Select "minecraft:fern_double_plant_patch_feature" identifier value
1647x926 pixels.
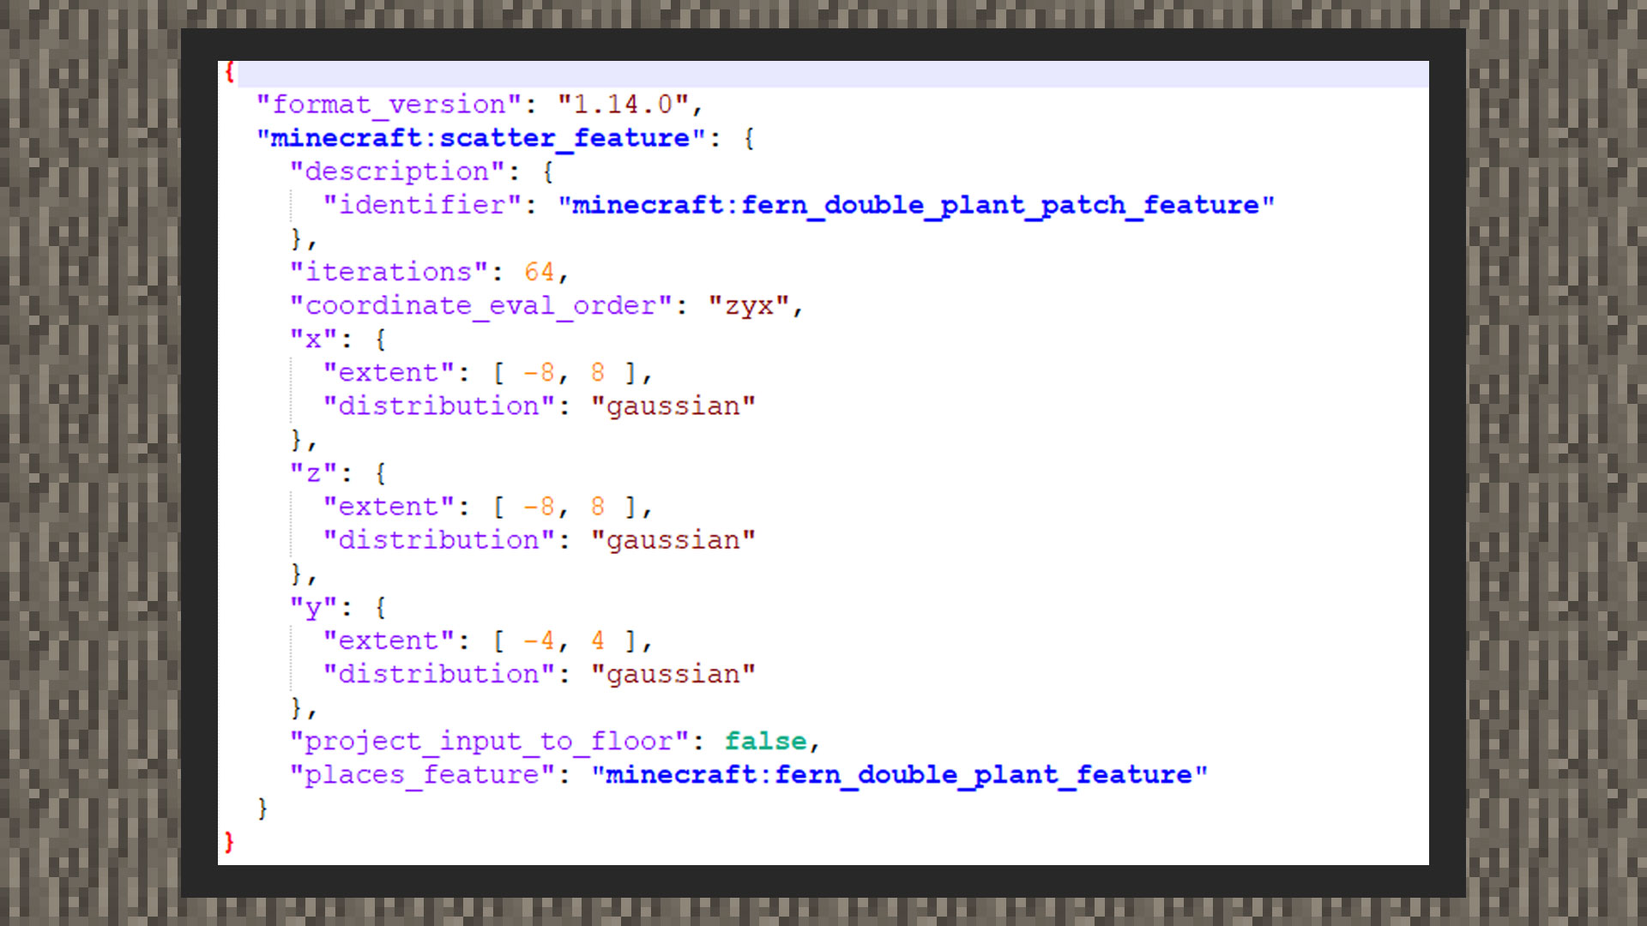pos(916,205)
